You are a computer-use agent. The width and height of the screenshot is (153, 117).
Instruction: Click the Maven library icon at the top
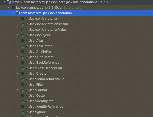tap(9, 2)
